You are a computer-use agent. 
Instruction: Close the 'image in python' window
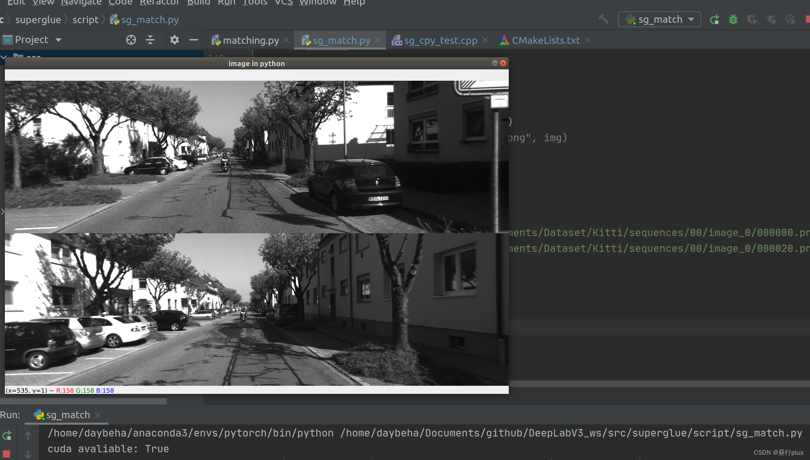503,63
